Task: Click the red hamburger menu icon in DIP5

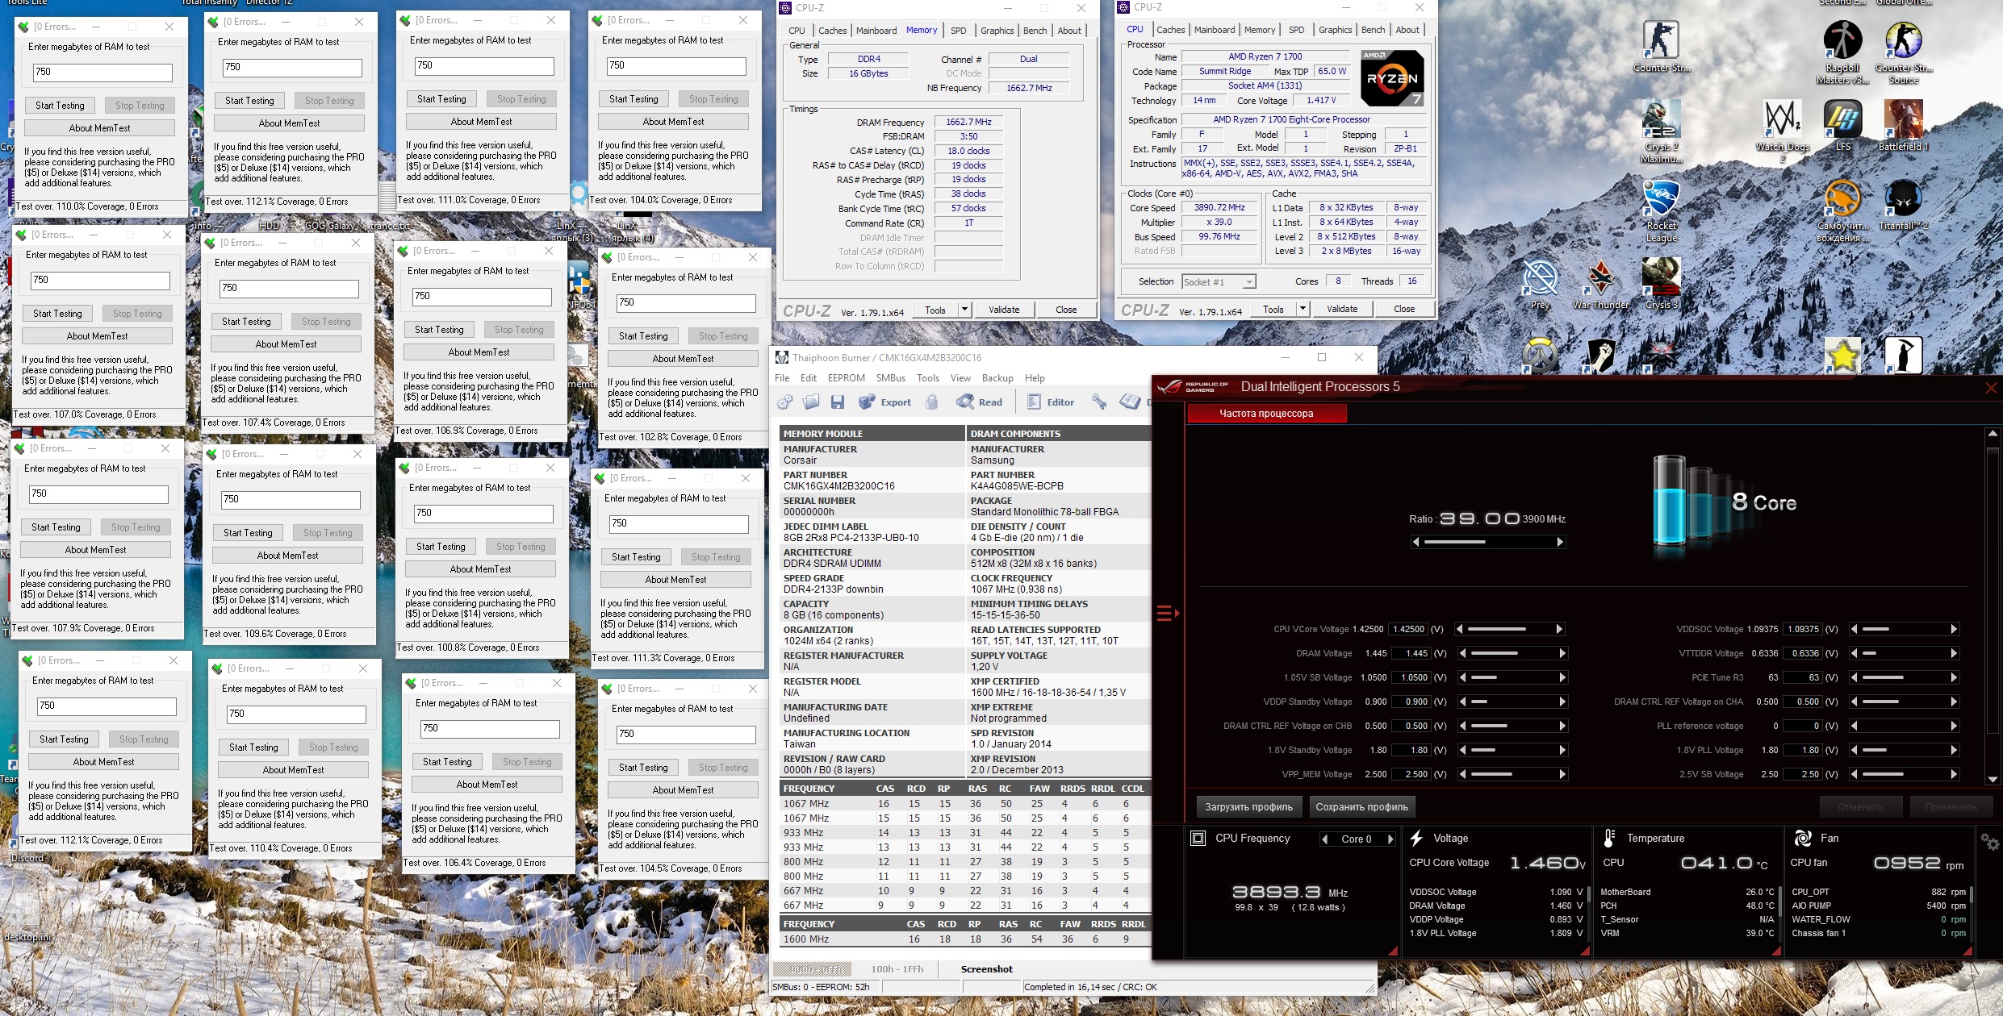Action: point(1166,614)
